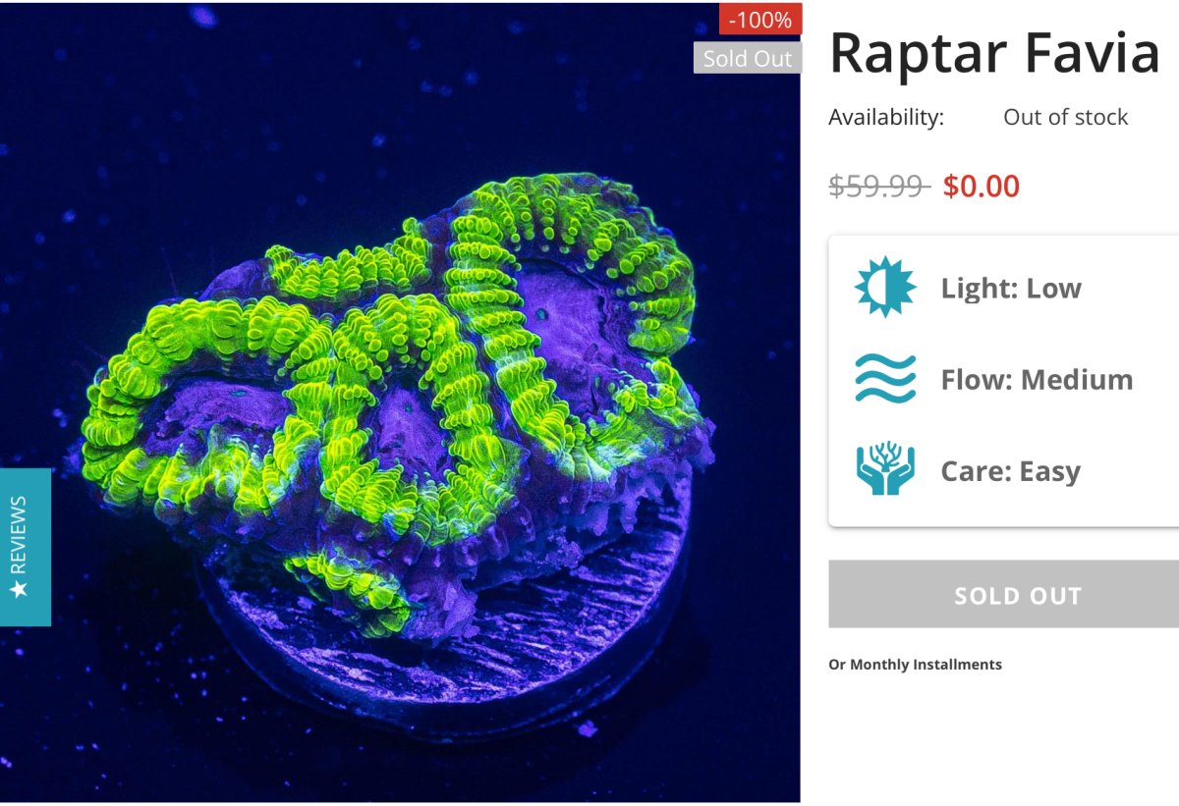The width and height of the screenshot is (1179, 806).
Task: Click the Raptar Favia product title
Action: pos(995,52)
